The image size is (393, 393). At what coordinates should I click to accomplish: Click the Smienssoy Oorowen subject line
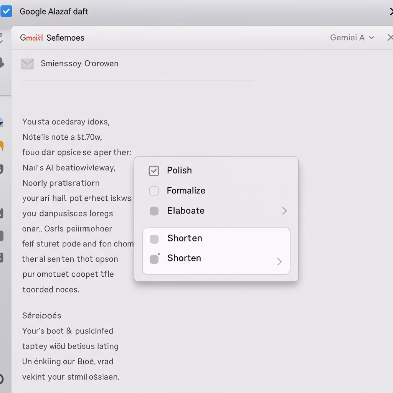pos(79,64)
